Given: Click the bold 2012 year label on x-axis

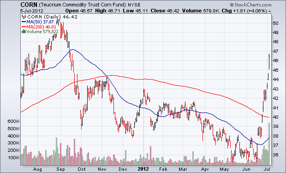Looking at the screenshot, I should (x=143, y=169).
